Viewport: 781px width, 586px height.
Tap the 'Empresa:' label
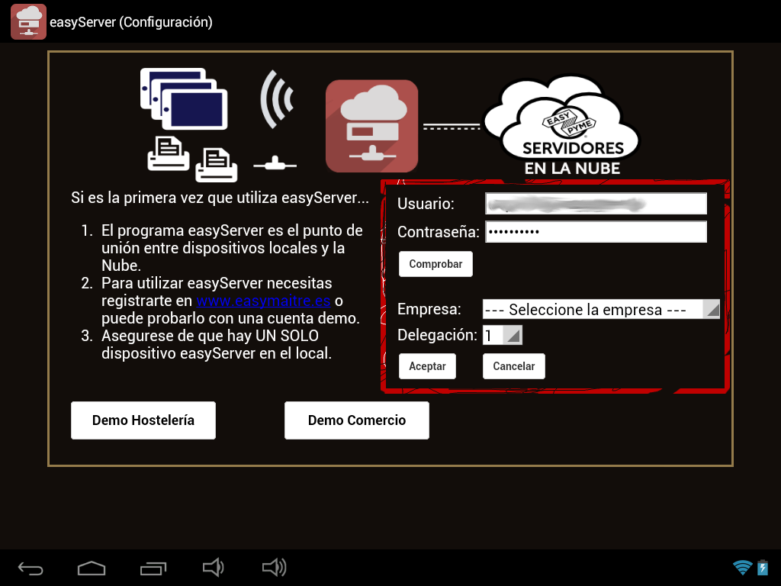429,310
